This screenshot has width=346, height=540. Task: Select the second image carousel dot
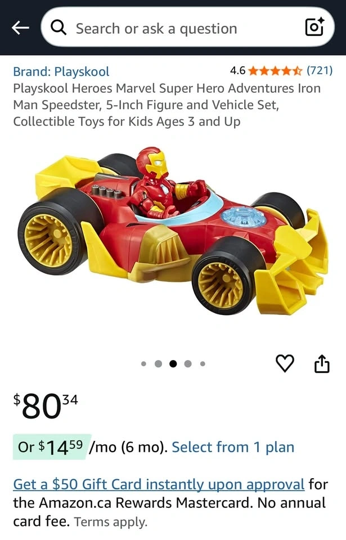[158, 364]
